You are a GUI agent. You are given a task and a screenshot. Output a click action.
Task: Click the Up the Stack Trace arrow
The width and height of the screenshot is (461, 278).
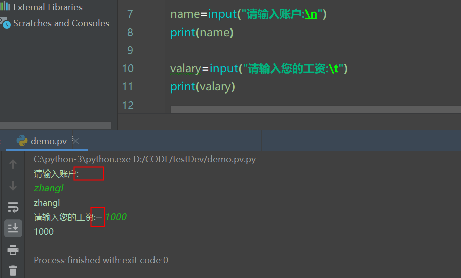pyautogui.click(x=13, y=164)
